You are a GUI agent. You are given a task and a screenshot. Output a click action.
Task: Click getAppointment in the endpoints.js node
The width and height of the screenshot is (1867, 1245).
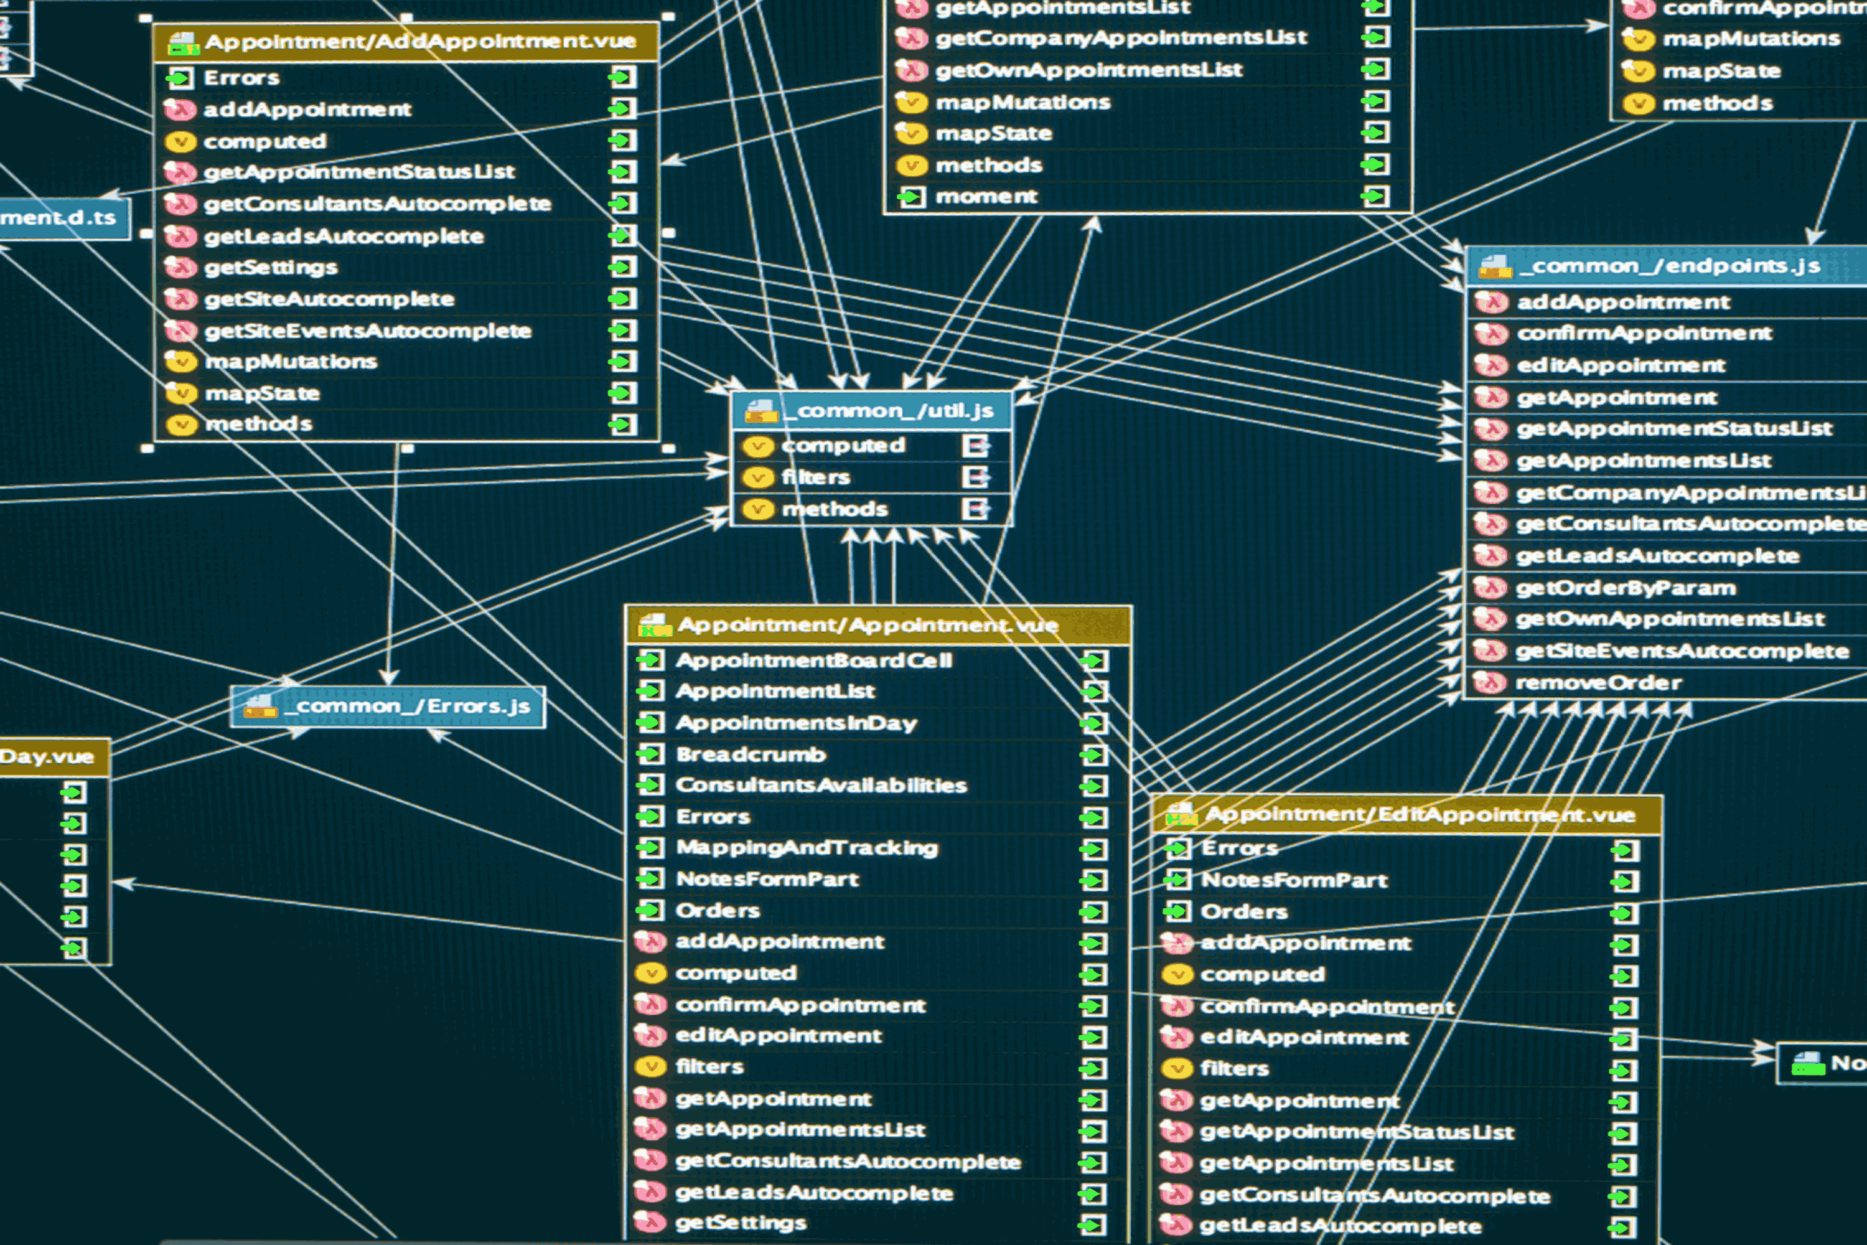click(1616, 397)
